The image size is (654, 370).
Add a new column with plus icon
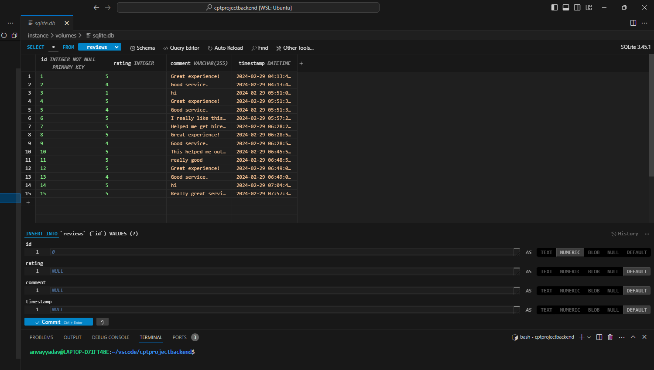tap(301, 63)
